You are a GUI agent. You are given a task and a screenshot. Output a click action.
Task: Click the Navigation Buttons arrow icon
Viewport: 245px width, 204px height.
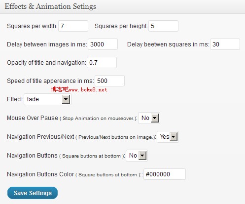click(142, 156)
